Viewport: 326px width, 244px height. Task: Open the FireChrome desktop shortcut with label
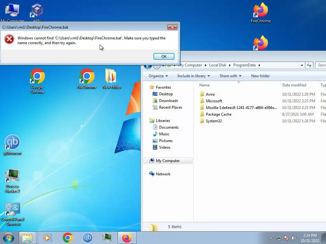[260, 12]
